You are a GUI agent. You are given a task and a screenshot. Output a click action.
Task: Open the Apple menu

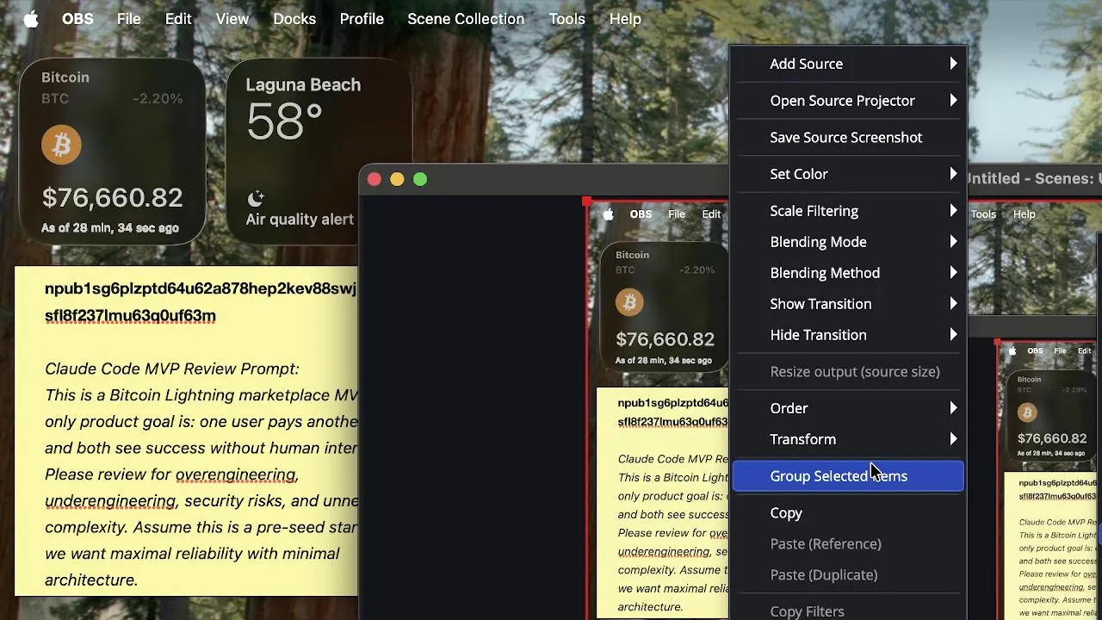(31, 19)
